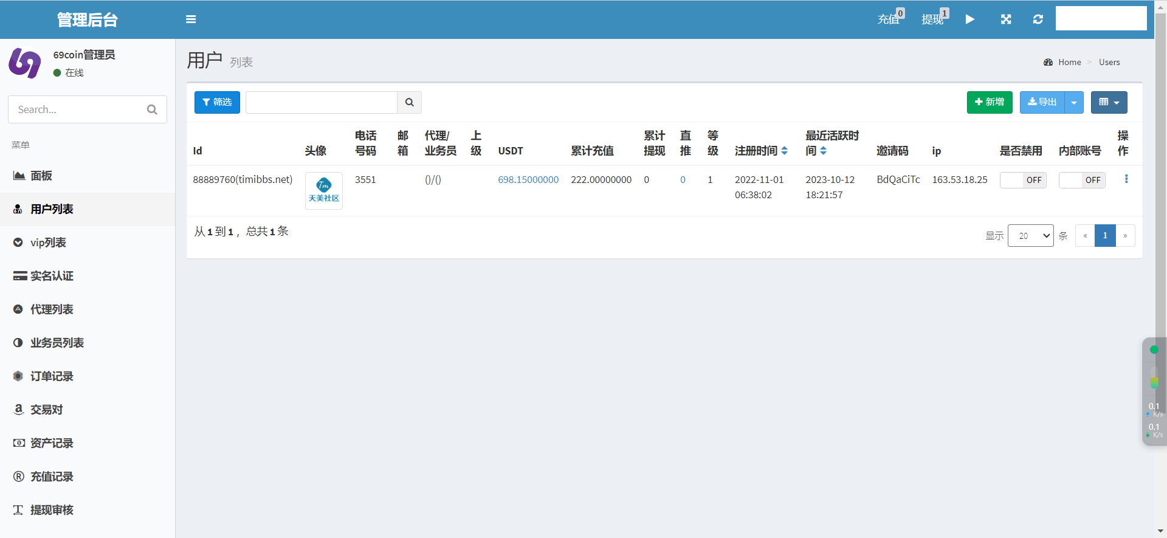The width and height of the screenshot is (1167, 538).
Task: Click the USDT balance 698.15000000 link
Action: pyautogui.click(x=528, y=180)
